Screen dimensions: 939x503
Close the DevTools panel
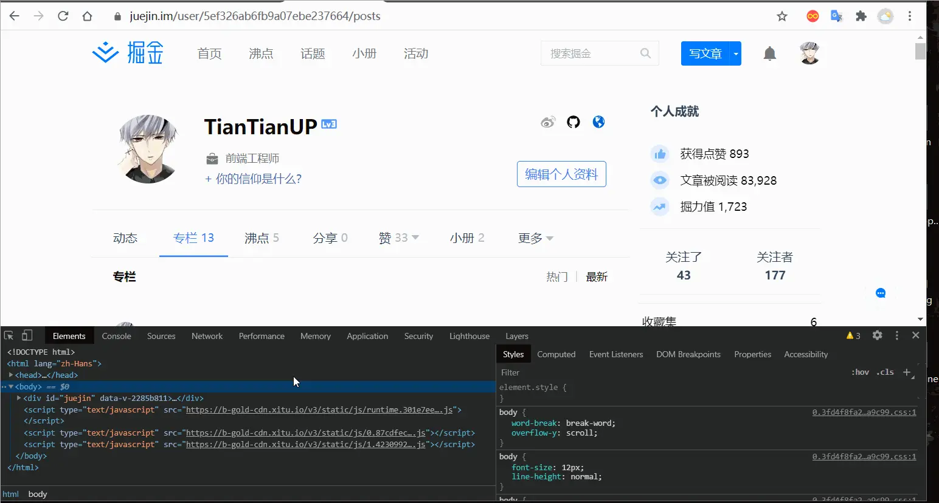click(915, 335)
